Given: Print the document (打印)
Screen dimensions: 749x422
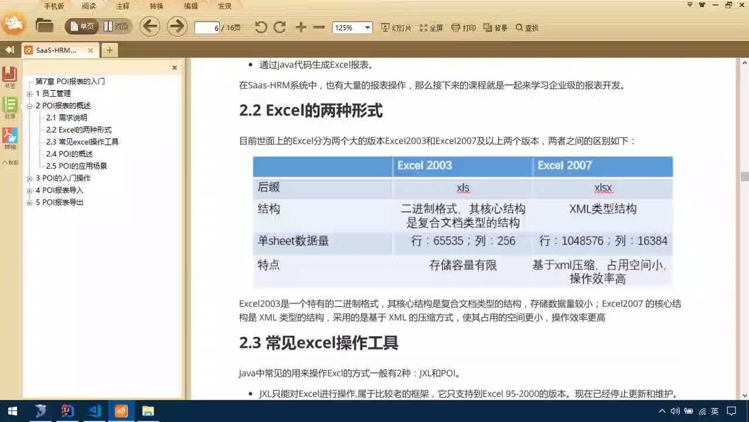Looking at the screenshot, I should tap(464, 28).
